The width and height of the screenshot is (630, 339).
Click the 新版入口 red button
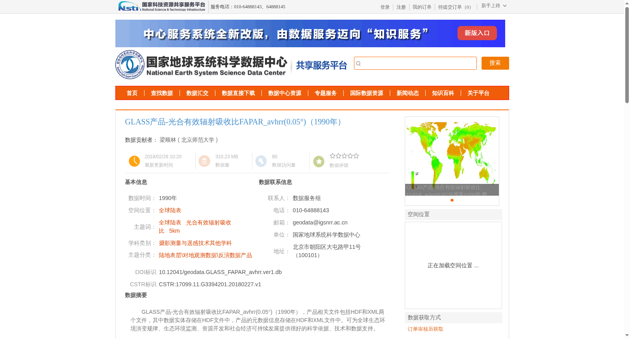point(477,33)
